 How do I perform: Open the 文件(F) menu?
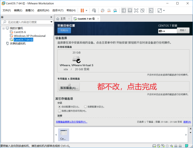(7, 10)
